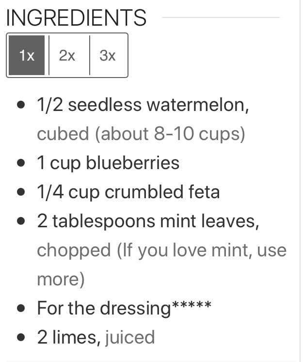The image size is (303, 362).
Task: Click the INGREDIENTS heading
Action: [x=76, y=18]
